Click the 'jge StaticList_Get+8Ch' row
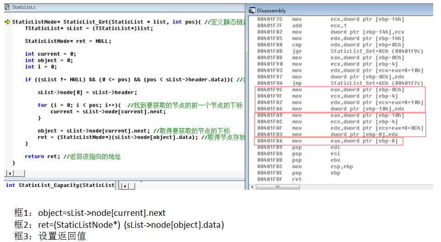 coord(340,51)
